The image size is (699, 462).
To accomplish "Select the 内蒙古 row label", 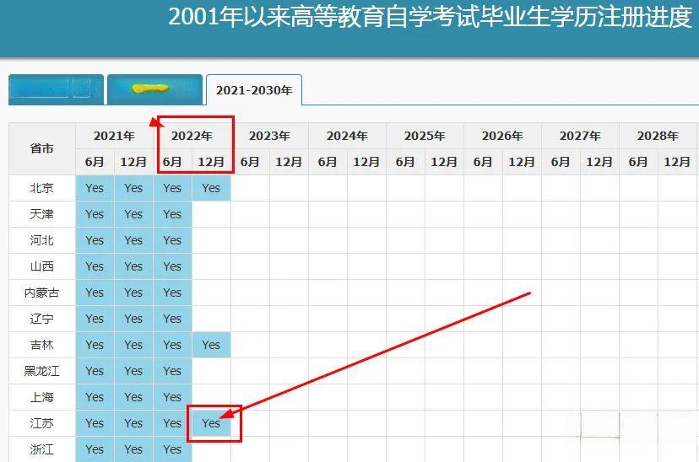I will click(42, 293).
